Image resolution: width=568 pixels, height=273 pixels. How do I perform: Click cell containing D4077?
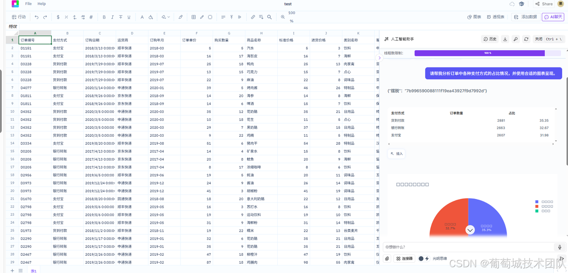tap(35, 87)
